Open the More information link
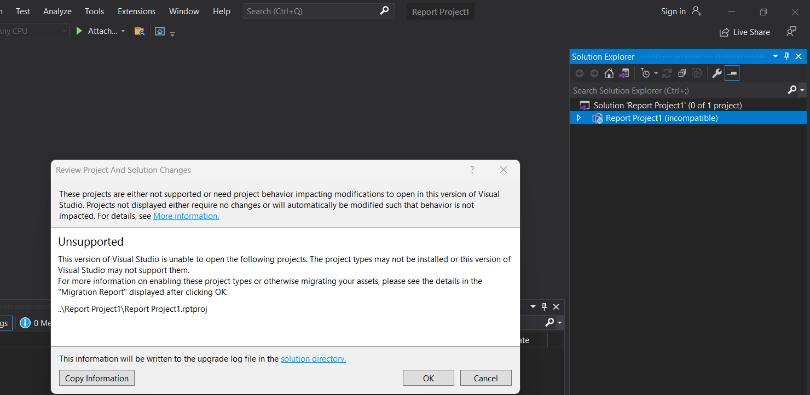 click(186, 216)
